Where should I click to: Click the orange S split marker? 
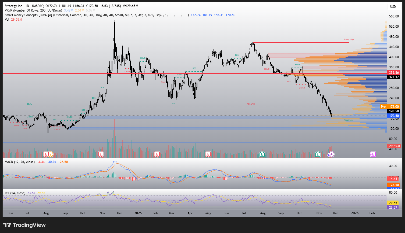51,154
